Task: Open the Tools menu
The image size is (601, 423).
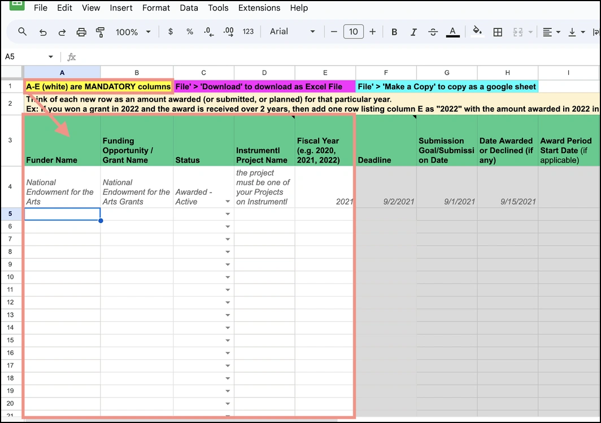Action: [218, 8]
